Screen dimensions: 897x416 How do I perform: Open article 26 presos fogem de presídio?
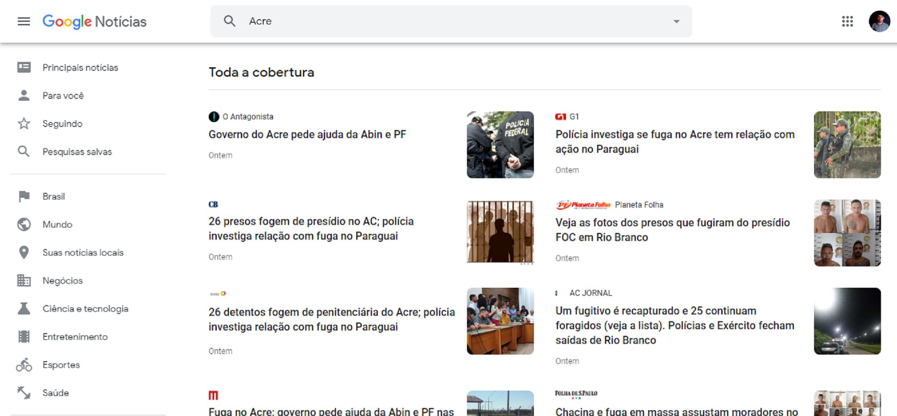pyautogui.click(x=311, y=228)
